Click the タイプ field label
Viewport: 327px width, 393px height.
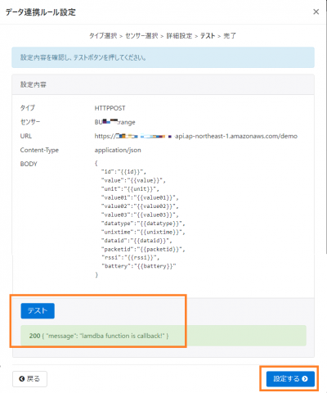coord(28,108)
